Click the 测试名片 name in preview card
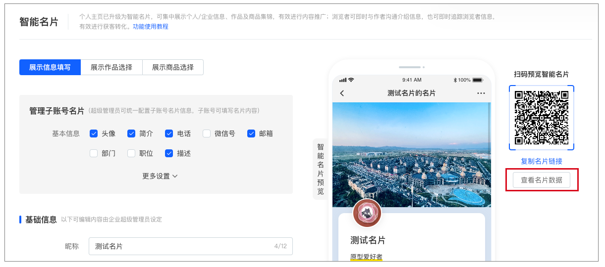Image resolution: width=605 pixels, height=267 pixels. point(368,240)
